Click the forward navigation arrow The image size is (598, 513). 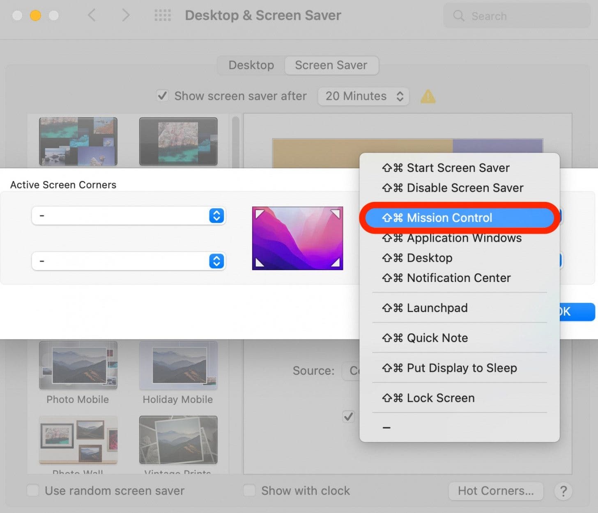point(126,15)
